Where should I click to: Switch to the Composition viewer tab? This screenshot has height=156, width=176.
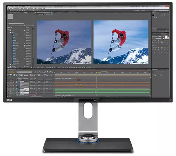coord(44,12)
